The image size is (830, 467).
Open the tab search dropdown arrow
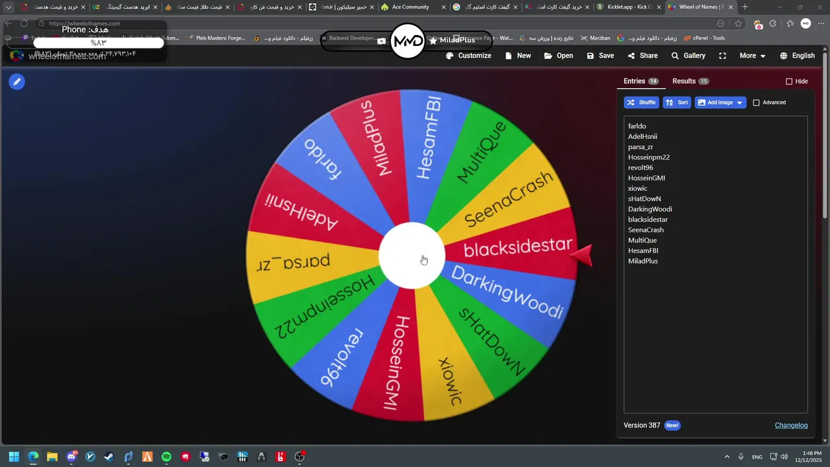click(x=8, y=7)
